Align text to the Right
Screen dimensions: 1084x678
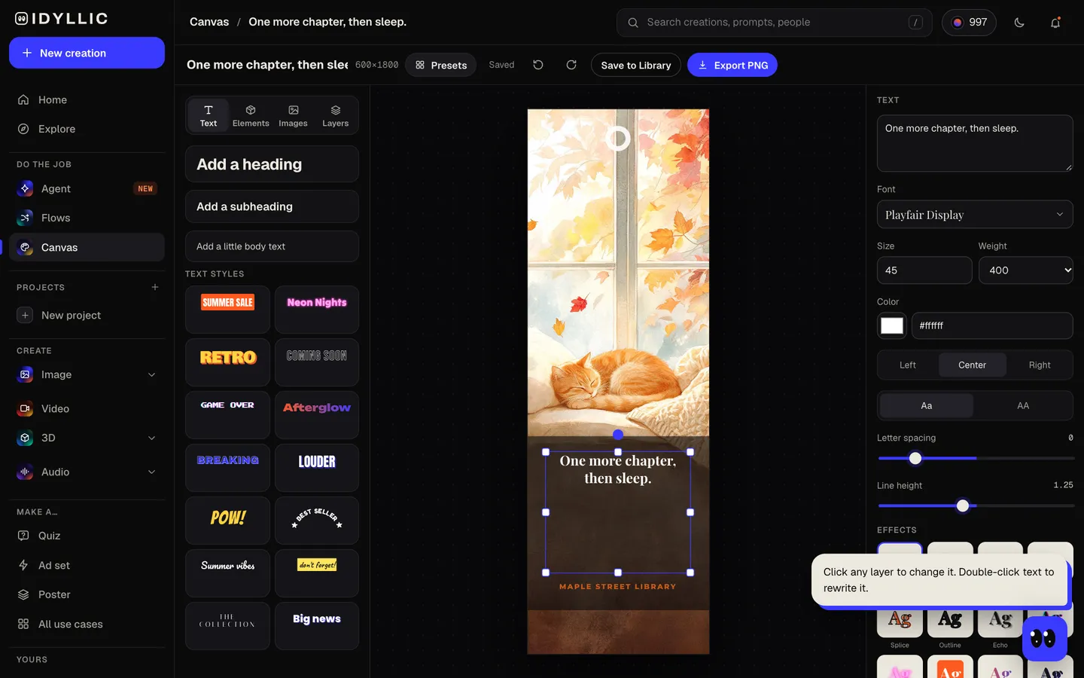(x=1040, y=365)
